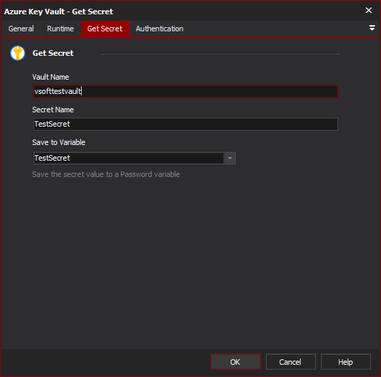Click the Vault Name label
Viewport: 381px width, 377px height.
(50, 77)
